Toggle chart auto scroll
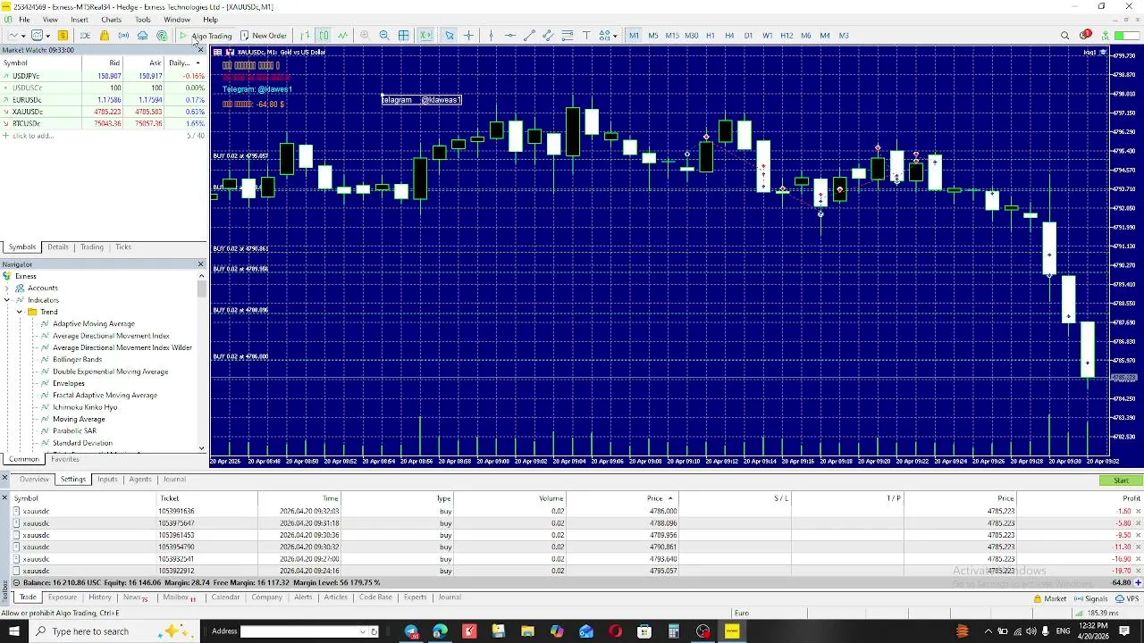1144x643 pixels. (425, 36)
